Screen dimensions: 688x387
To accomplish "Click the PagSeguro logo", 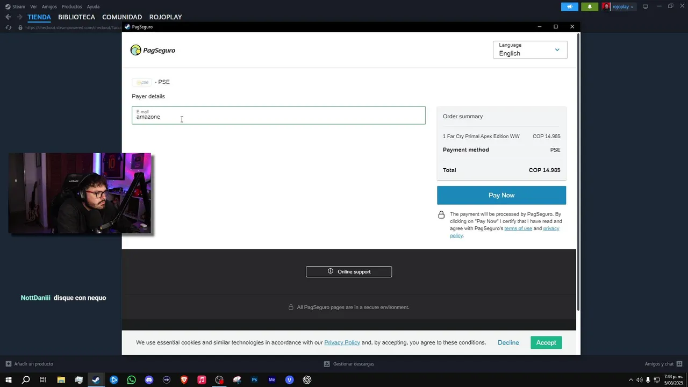I will (x=153, y=50).
